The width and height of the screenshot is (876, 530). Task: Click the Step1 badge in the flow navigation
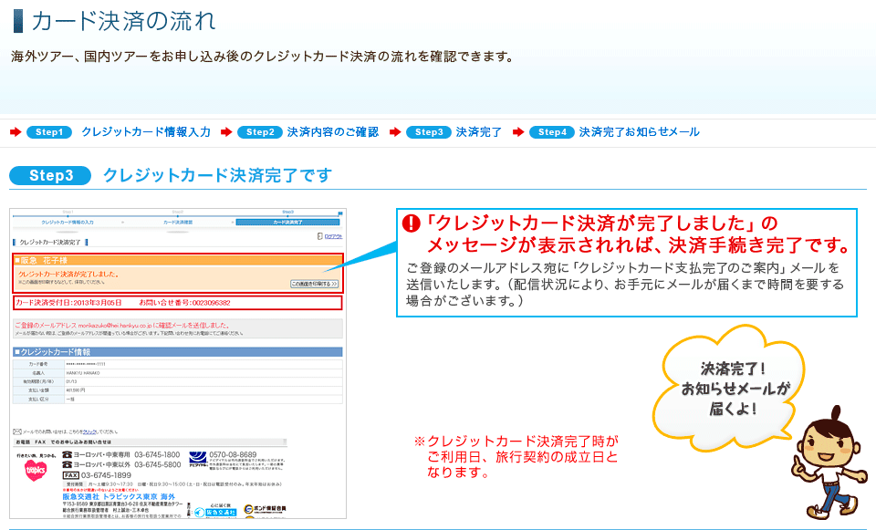pos(49,132)
